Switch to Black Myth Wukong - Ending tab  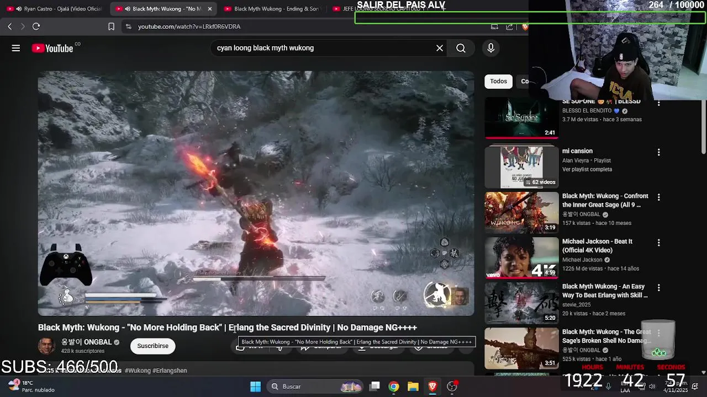coord(272,9)
